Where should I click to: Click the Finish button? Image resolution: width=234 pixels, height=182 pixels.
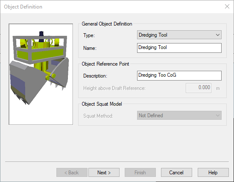coord(140,173)
